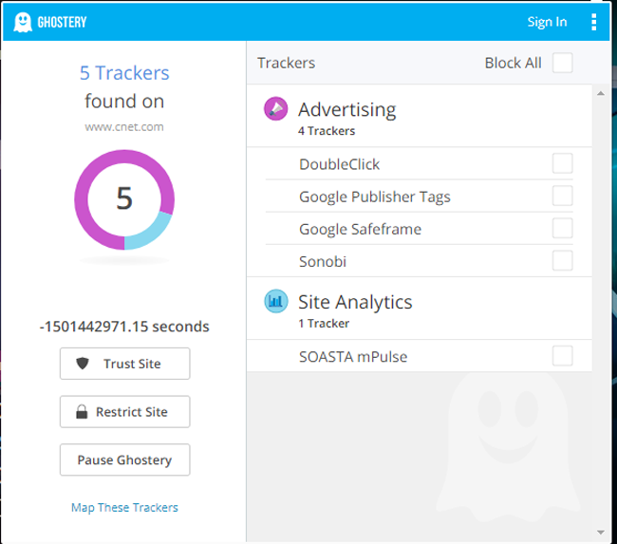Click the Advertising category megaphone icon
The width and height of the screenshot is (617, 544).
(275, 109)
